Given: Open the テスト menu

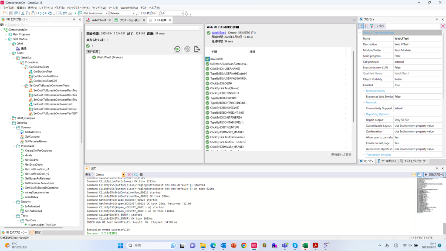Looking at the screenshot, I should 144,8.
